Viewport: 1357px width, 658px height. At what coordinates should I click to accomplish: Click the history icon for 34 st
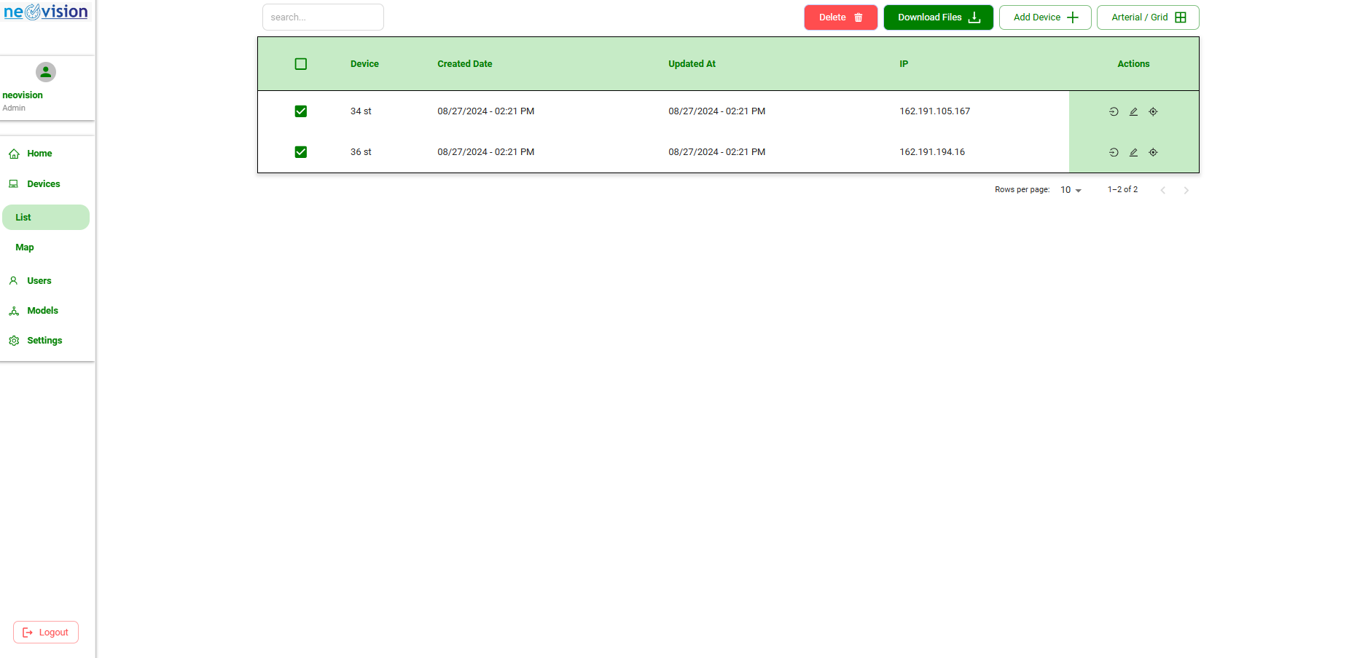[x=1114, y=111]
